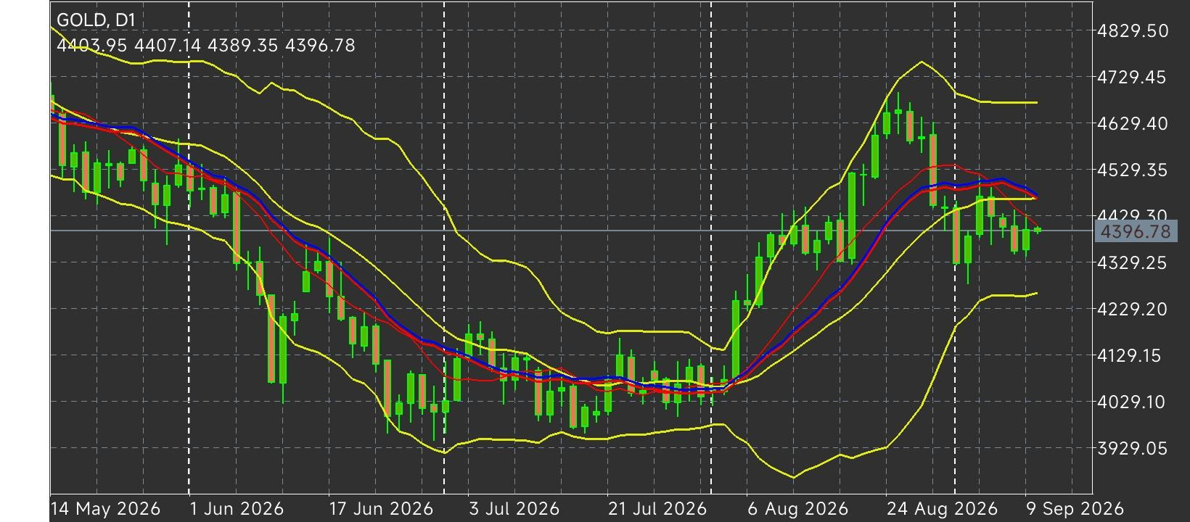The height and width of the screenshot is (522, 1190).
Task: Click the 24 Aug 2026 date label
Action: (942, 508)
